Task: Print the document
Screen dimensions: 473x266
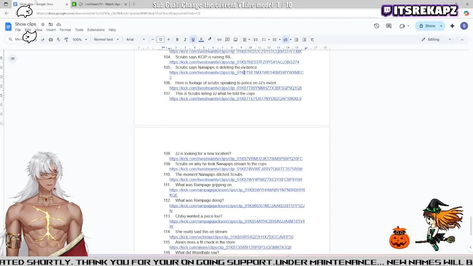Action: point(51,40)
